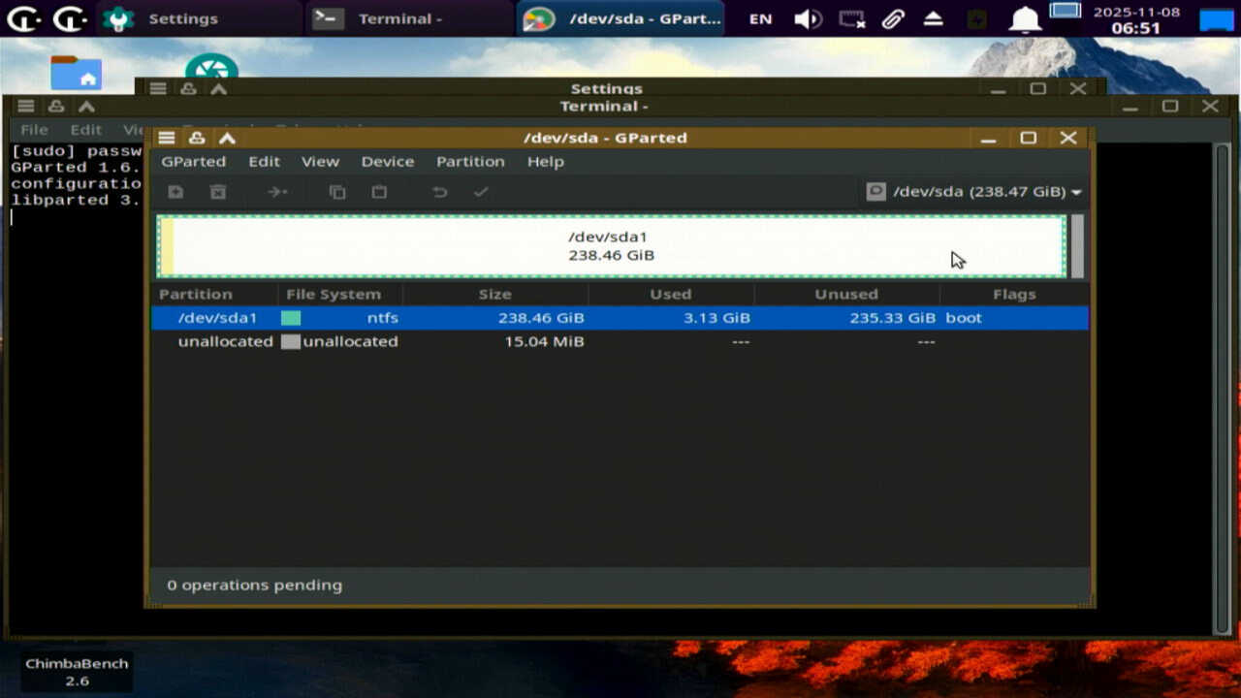Click the 238.46 GiB size cell
The width and height of the screenshot is (1241, 698).
[541, 318]
